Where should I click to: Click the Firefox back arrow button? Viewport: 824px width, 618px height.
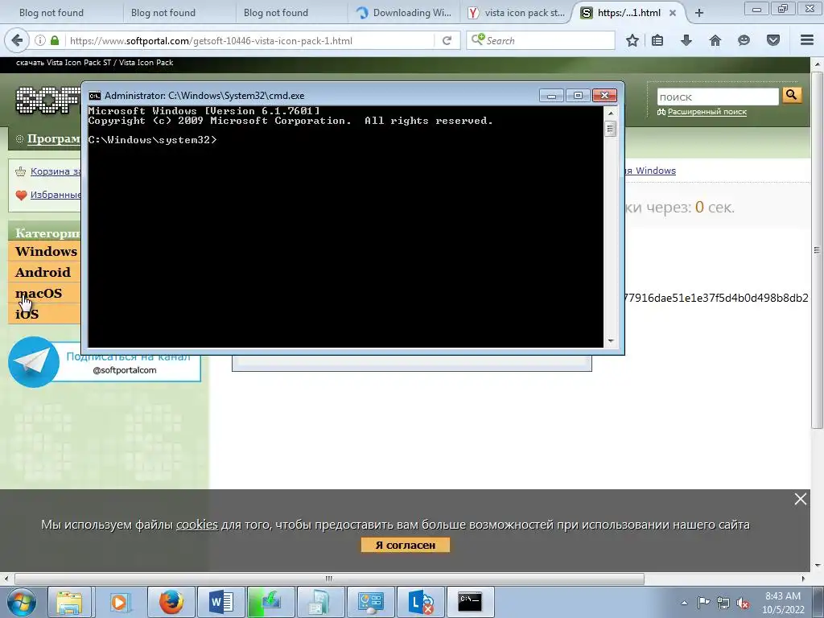click(18, 40)
